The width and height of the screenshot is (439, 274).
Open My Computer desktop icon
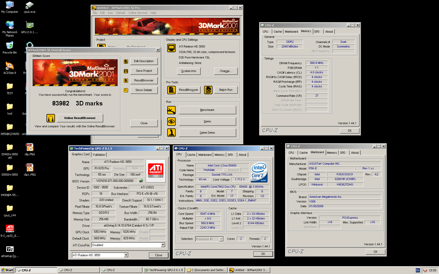pyautogui.click(x=10, y=5)
